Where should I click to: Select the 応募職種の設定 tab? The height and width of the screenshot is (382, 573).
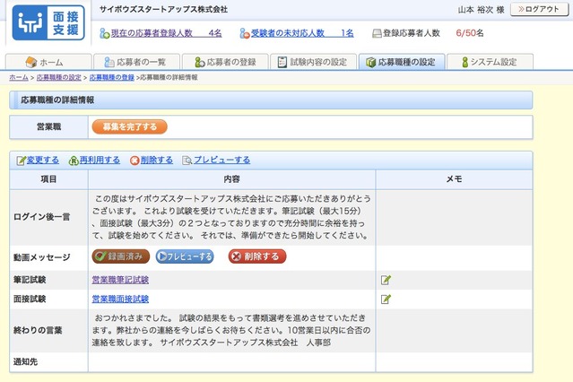point(402,62)
